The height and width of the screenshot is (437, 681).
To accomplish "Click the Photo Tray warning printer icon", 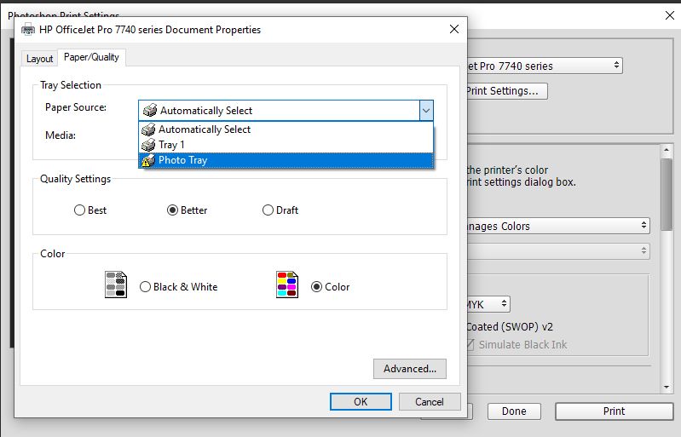I will [148, 160].
